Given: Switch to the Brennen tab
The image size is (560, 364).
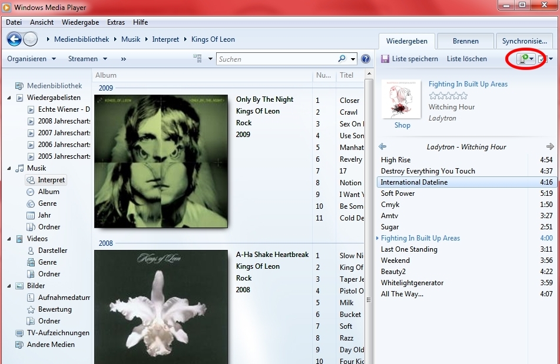Looking at the screenshot, I should (x=465, y=41).
